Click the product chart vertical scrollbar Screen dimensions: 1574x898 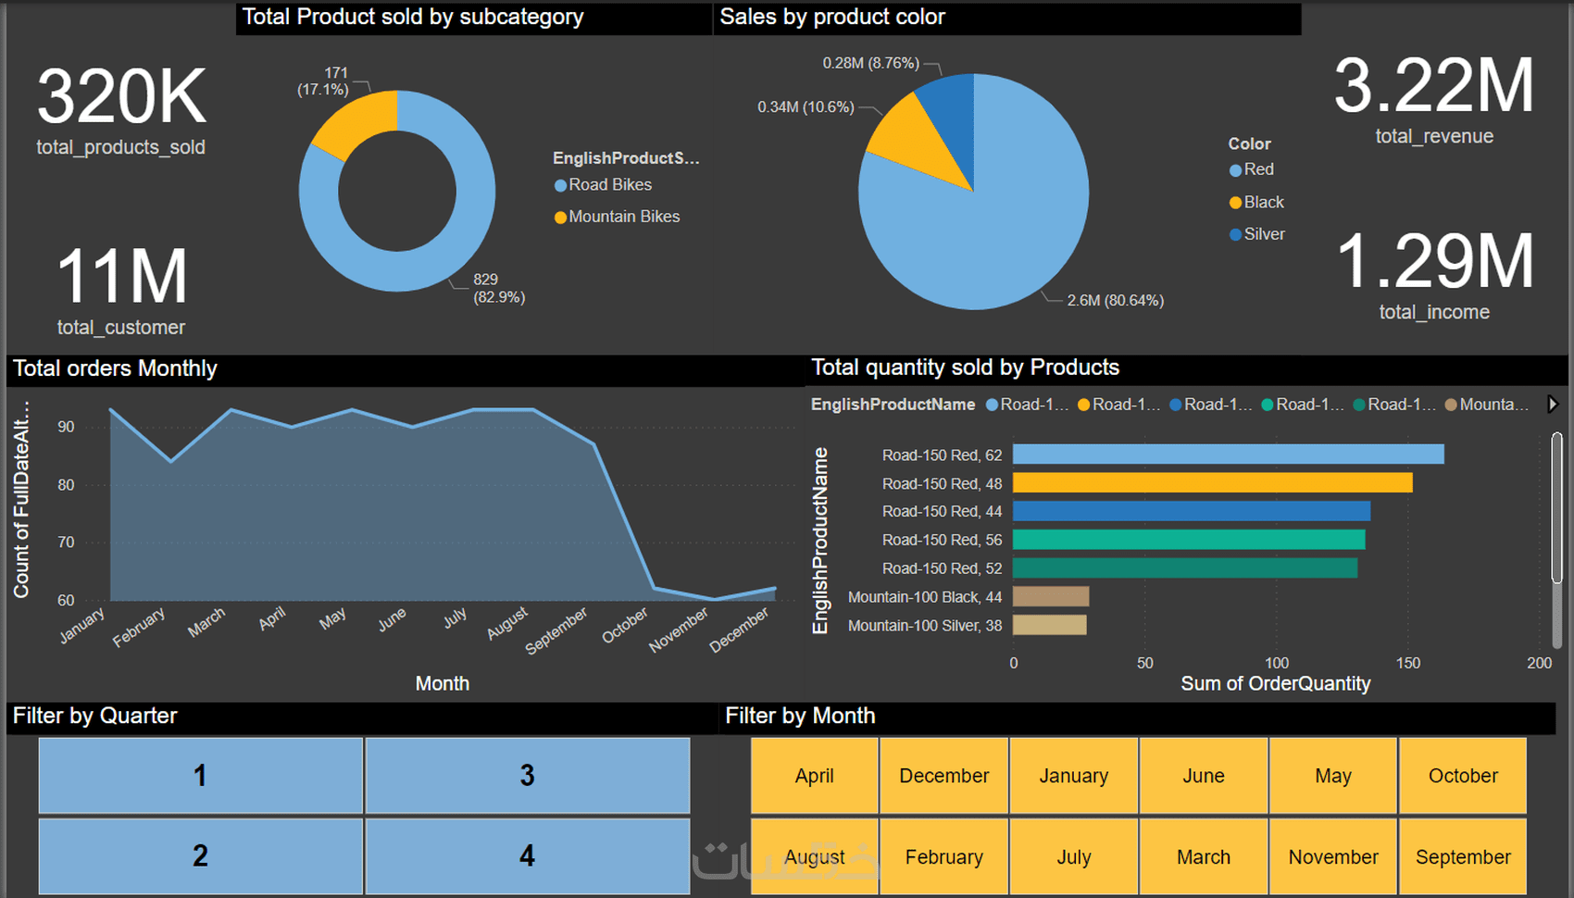tap(1556, 509)
